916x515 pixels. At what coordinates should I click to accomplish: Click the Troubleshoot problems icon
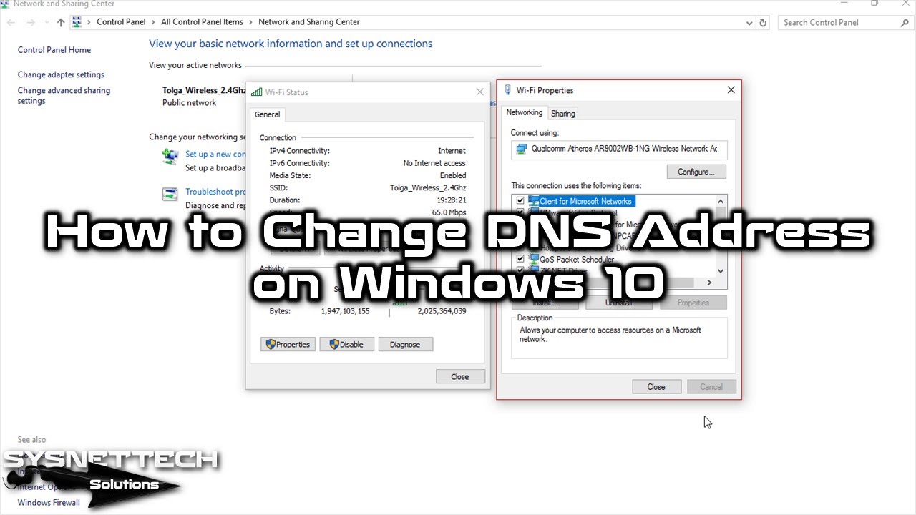170,193
